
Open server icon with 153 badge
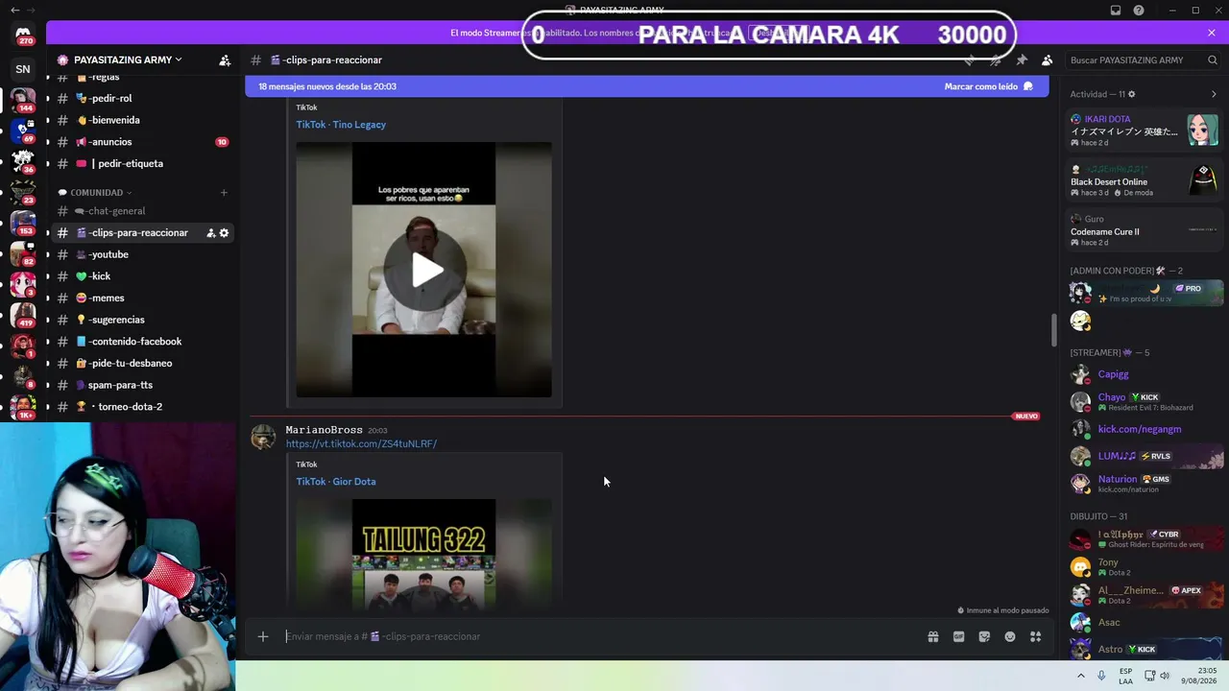[23, 222]
